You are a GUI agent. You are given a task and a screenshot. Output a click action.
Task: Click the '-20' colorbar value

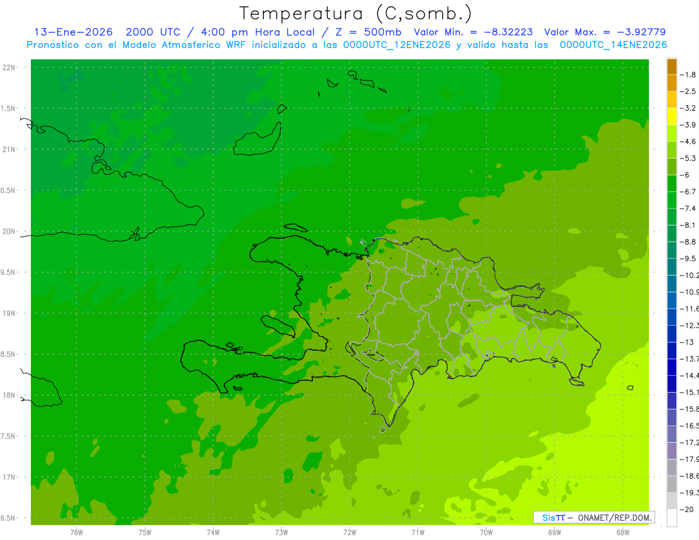687,509
